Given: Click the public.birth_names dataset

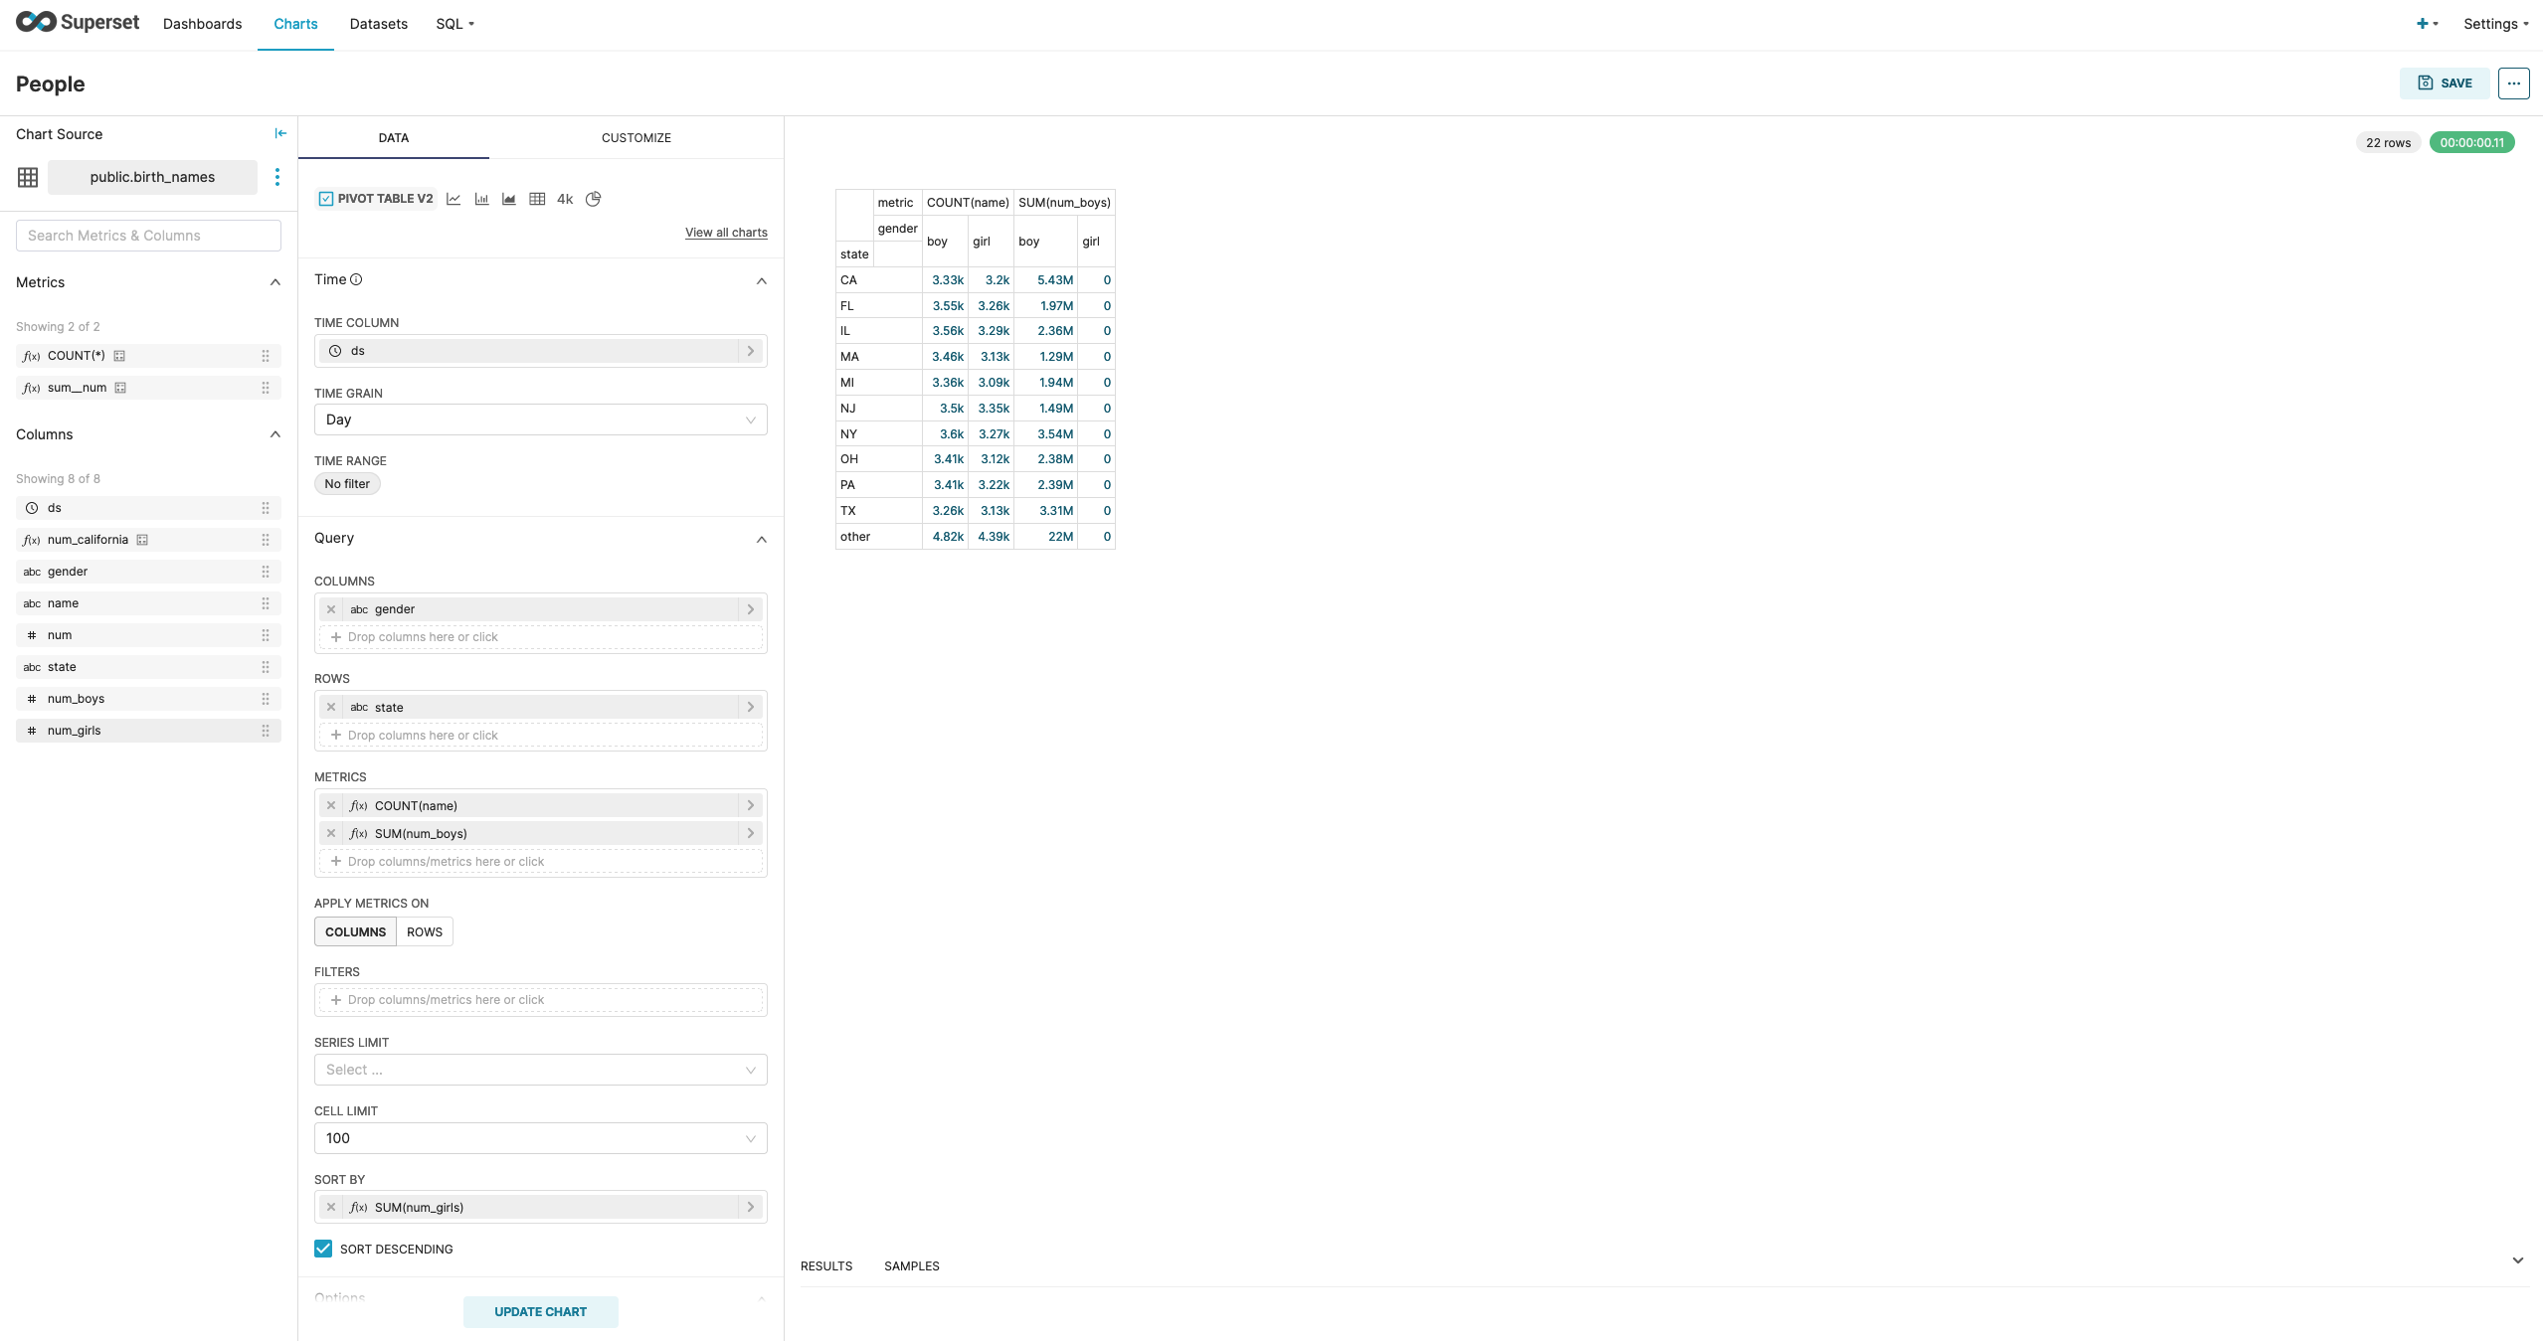Looking at the screenshot, I should (x=152, y=177).
